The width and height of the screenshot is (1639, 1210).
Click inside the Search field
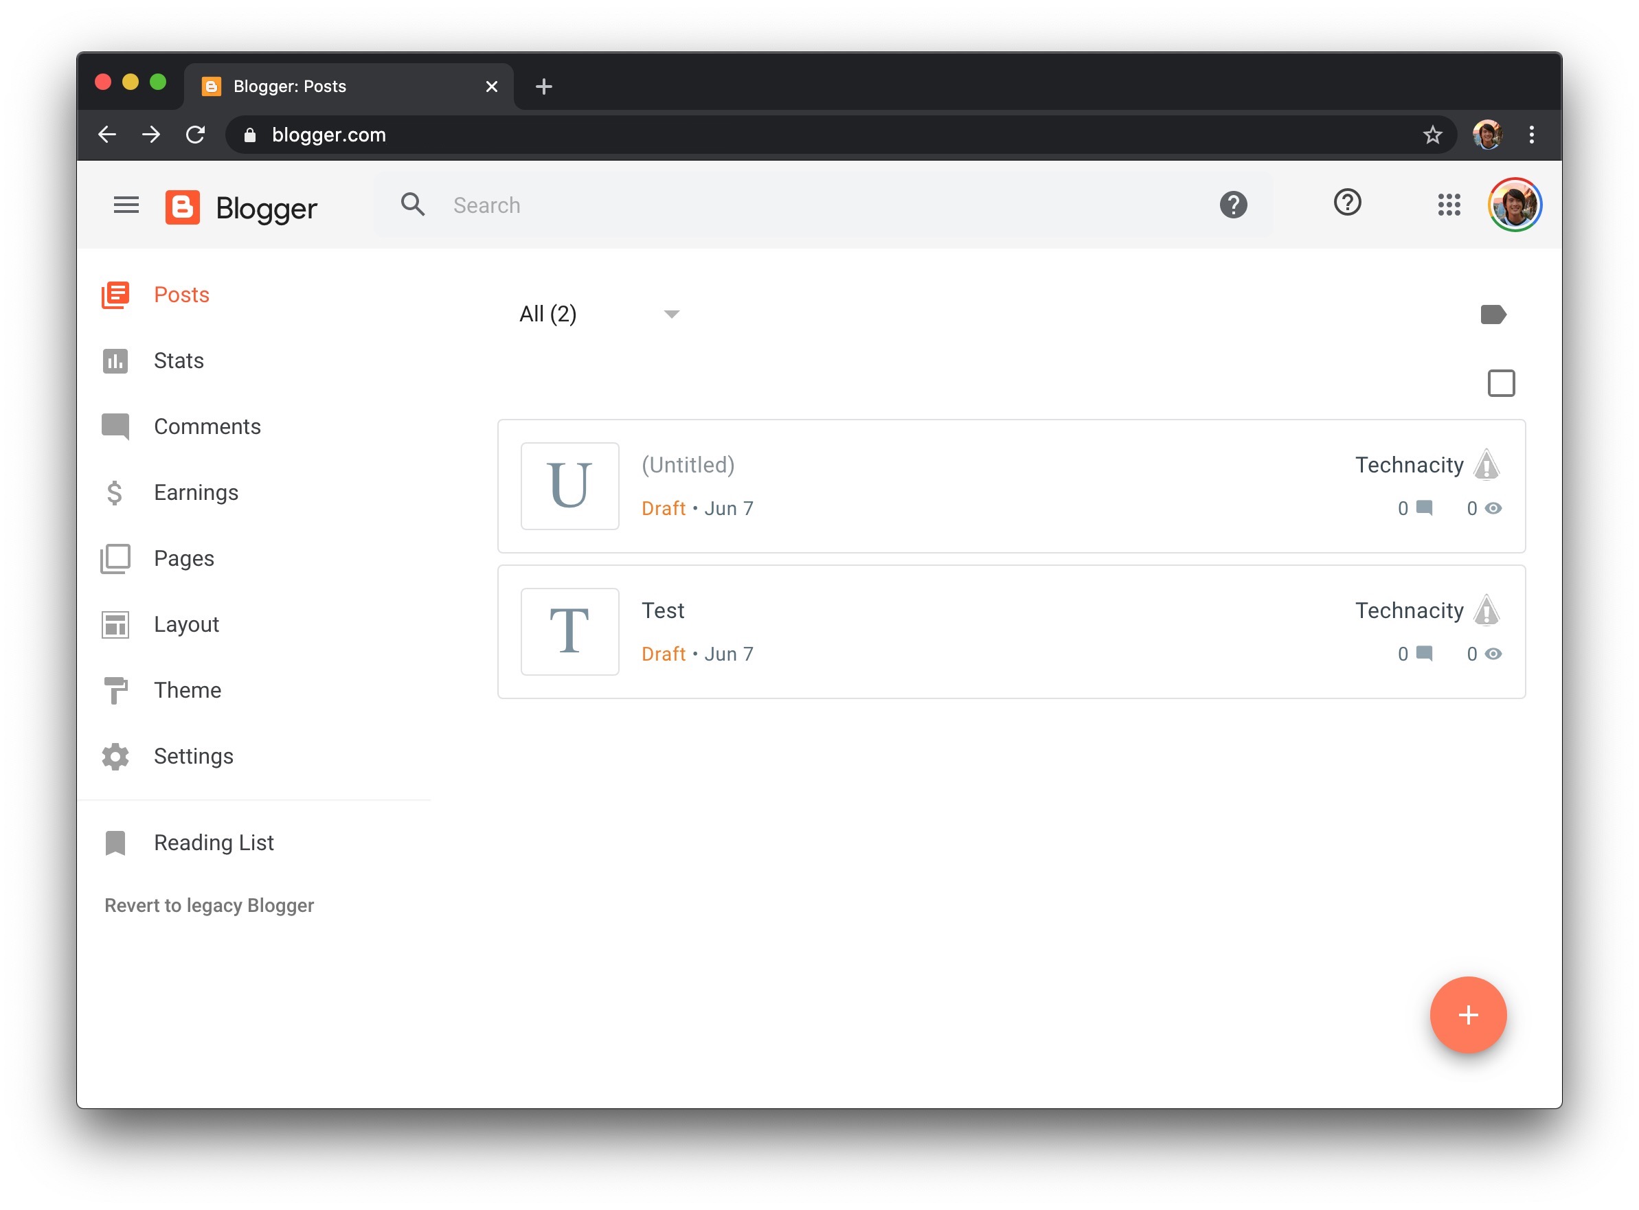tap(659, 205)
